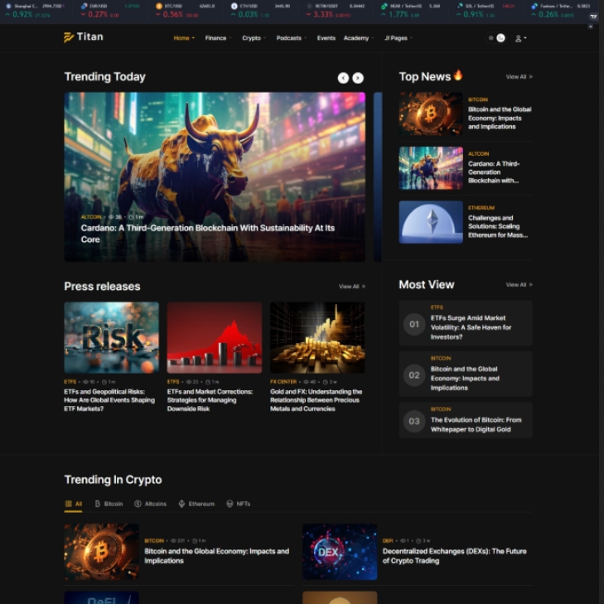The height and width of the screenshot is (604, 604).
Task: Click View All next to Most View
Action: point(519,285)
